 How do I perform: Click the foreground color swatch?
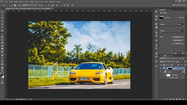tap(1, 76)
